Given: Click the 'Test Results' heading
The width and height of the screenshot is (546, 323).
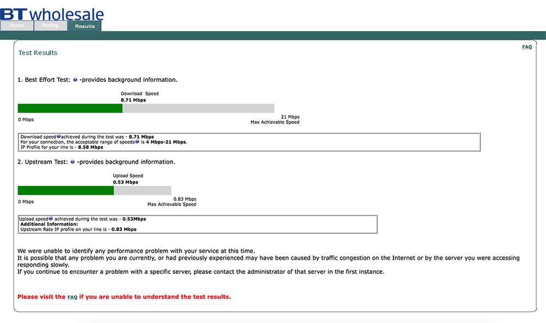Looking at the screenshot, I should (38, 53).
